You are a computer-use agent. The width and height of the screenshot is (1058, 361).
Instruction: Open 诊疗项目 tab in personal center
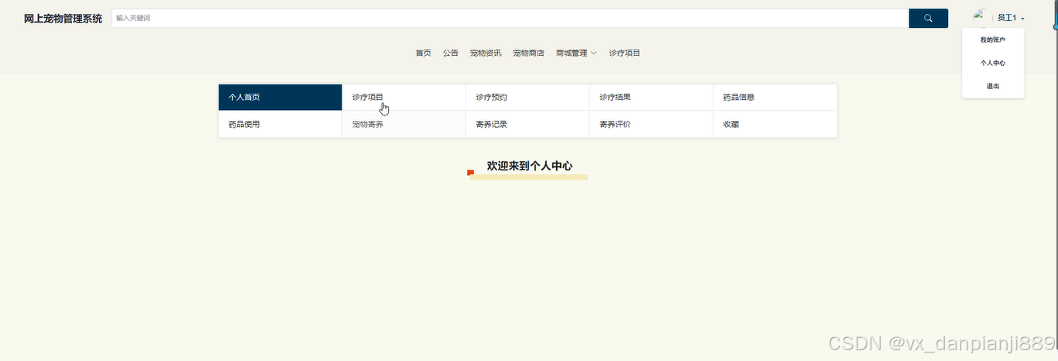[404, 98]
